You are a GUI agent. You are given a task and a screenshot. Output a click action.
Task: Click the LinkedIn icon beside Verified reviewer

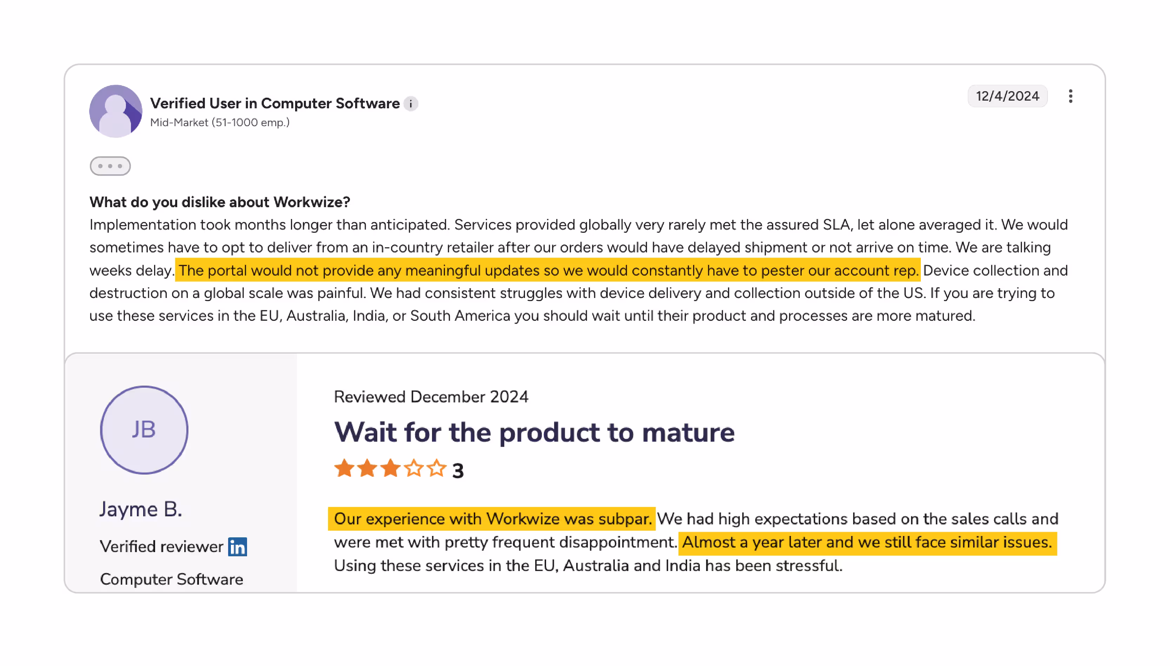(x=237, y=546)
